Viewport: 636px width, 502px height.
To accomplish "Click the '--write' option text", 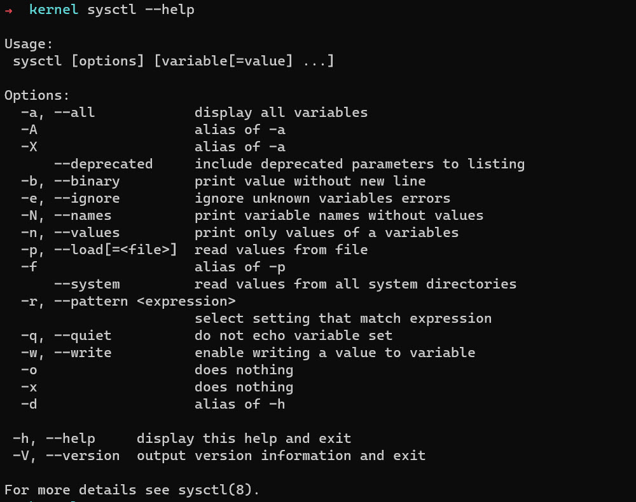I will (83, 353).
